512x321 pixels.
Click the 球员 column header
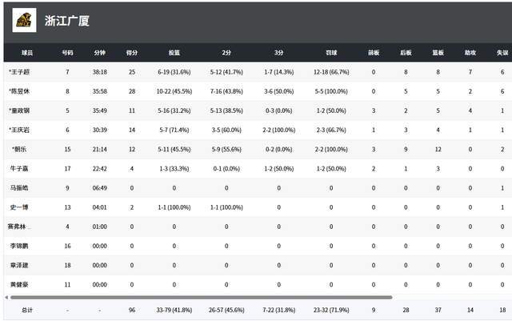point(27,52)
